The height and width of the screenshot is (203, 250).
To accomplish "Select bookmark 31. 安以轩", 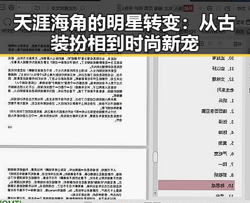I will [x=223, y=69].
